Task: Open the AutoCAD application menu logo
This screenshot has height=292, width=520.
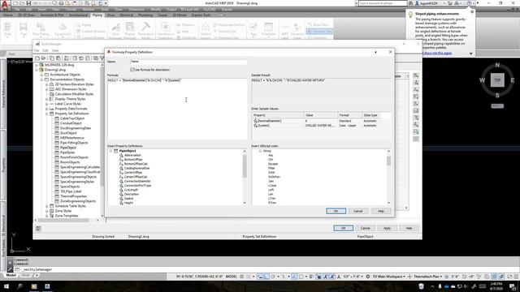Action: (x=5, y=4)
